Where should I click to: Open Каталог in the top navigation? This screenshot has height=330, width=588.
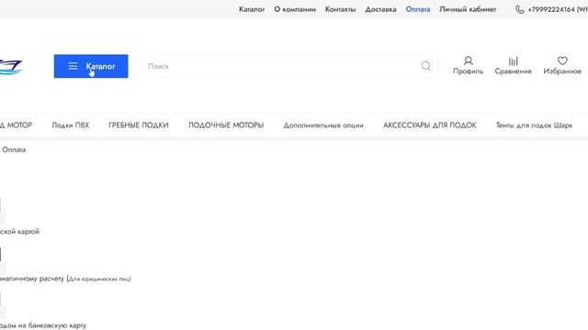click(252, 9)
